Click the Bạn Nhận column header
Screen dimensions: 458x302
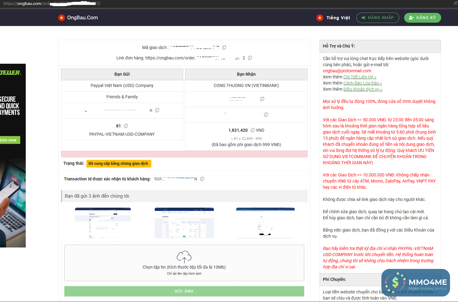coord(246,74)
